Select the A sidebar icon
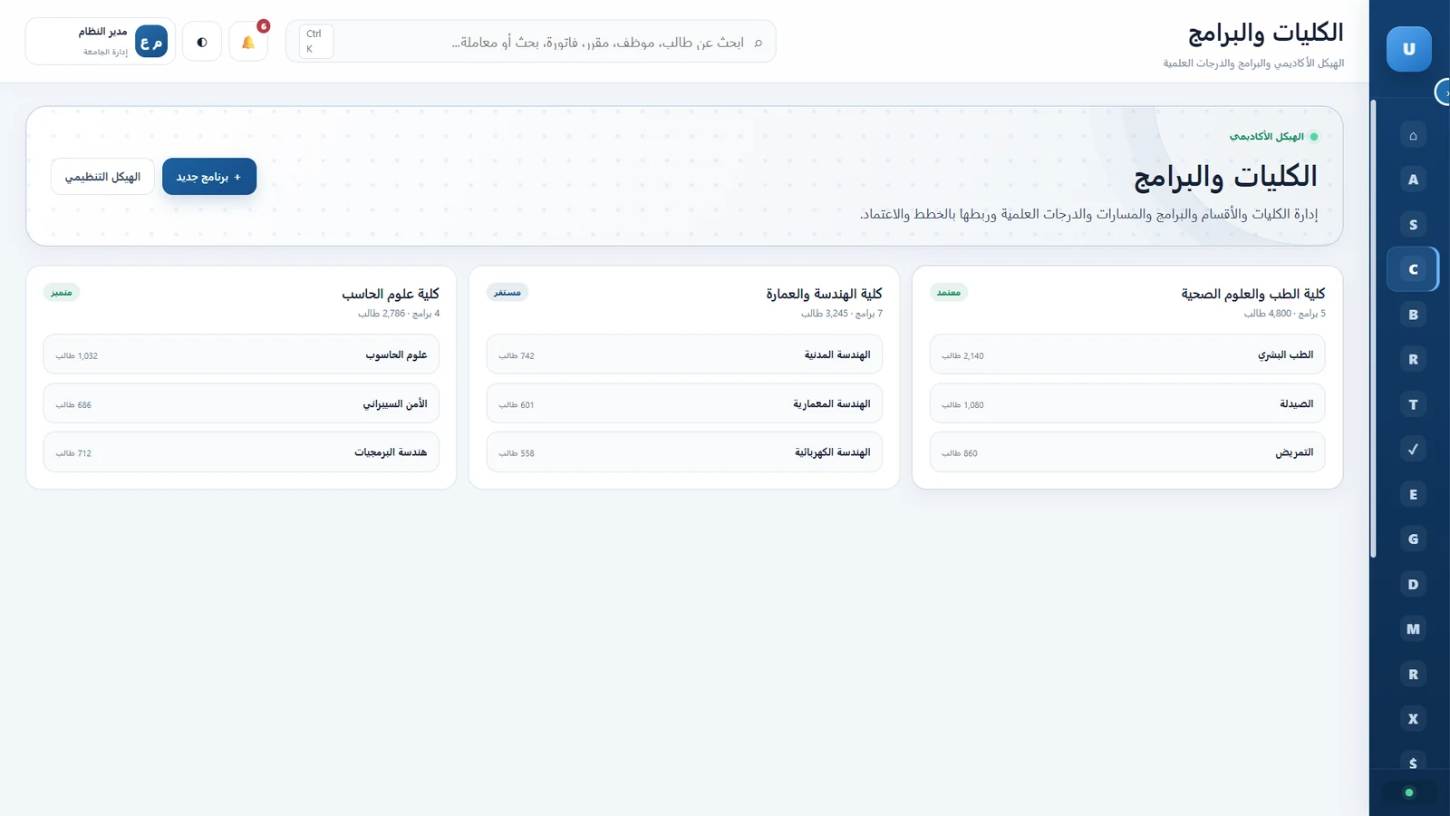The width and height of the screenshot is (1450, 816). pos(1413,180)
